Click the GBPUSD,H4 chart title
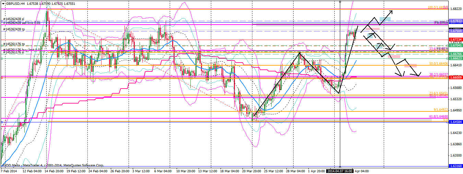 [x=15, y=3]
